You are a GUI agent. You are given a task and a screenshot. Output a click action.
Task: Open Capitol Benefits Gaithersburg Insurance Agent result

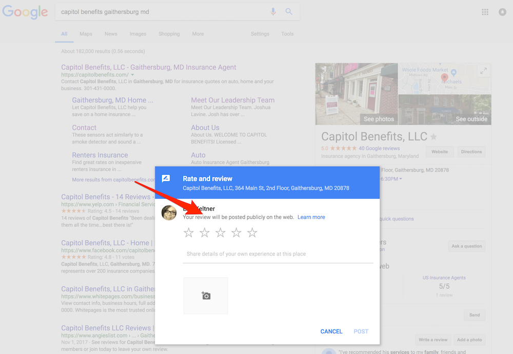pos(149,67)
